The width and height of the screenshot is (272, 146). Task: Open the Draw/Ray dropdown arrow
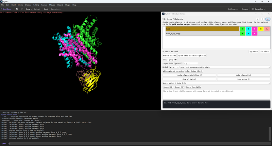265,9
